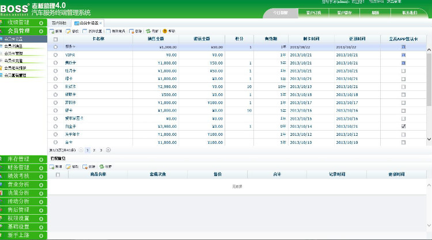Go to page 2 of card list
432x240 pixels.
(x=94, y=150)
